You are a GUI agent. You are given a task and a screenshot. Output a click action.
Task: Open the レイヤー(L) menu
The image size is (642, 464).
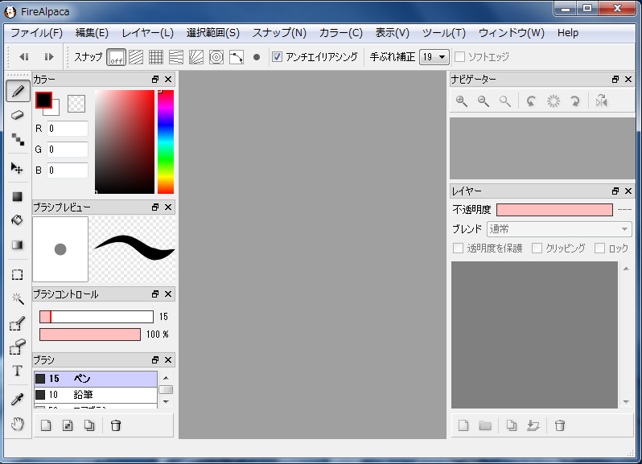147,33
